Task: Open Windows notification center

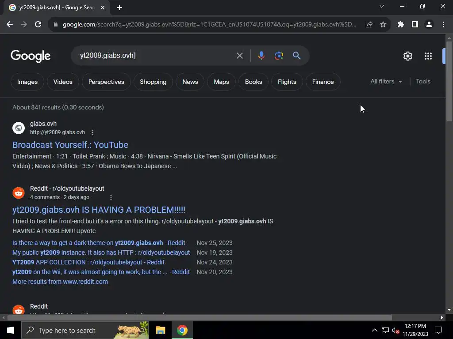Action: pos(438,330)
